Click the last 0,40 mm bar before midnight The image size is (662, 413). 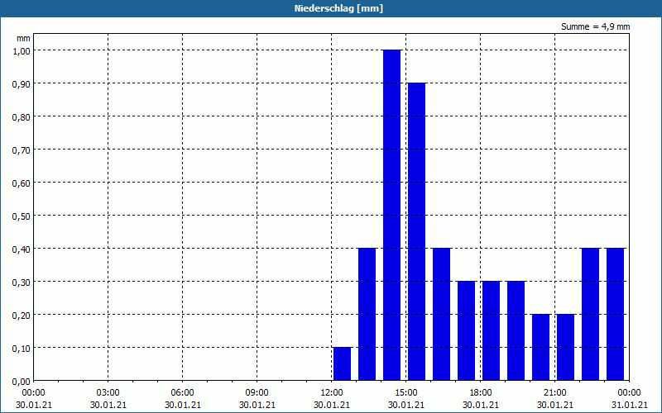click(x=615, y=315)
